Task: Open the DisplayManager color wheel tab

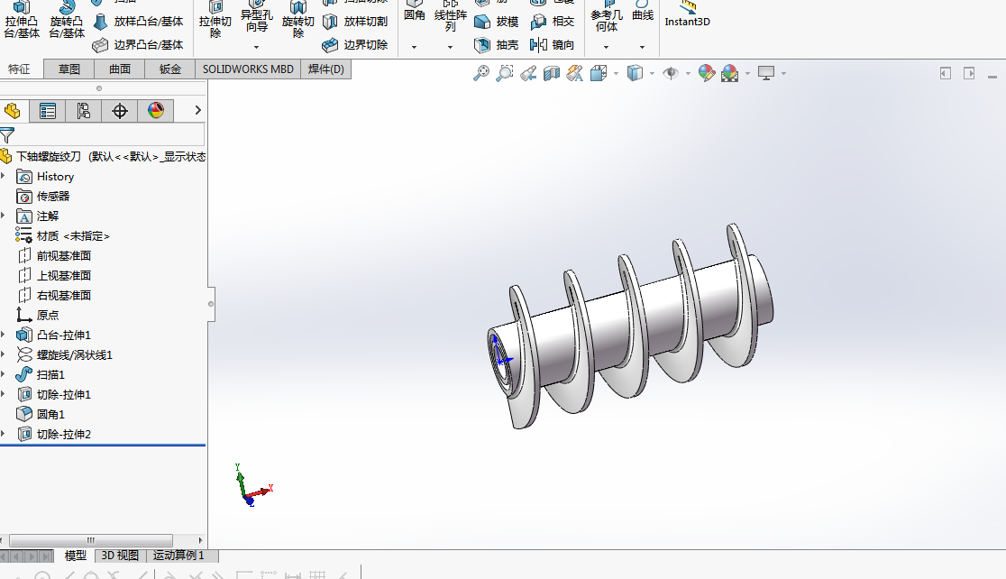Action: pos(155,111)
